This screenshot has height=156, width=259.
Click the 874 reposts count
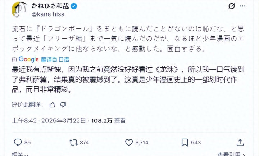[84, 143]
